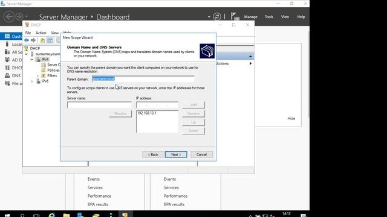Open the View menu in Server Manager
This screenshot has width=387, height=217.
pos(285,17)
